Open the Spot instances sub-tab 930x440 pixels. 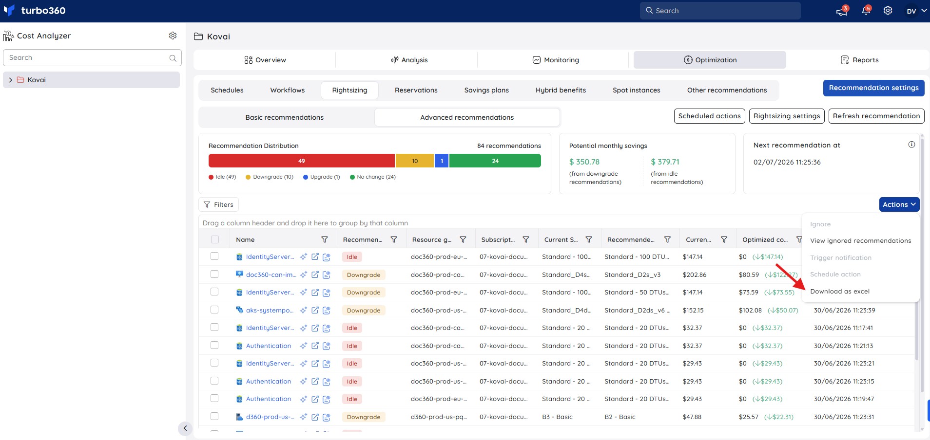[x=637, y=90]
